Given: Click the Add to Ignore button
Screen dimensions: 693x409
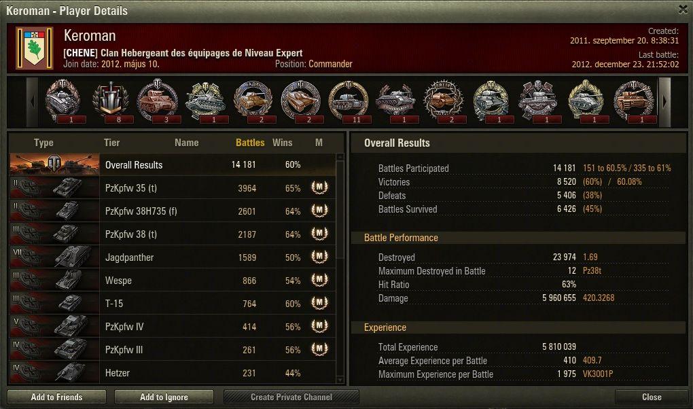Looking at the screenshot, I should [164, 397].
